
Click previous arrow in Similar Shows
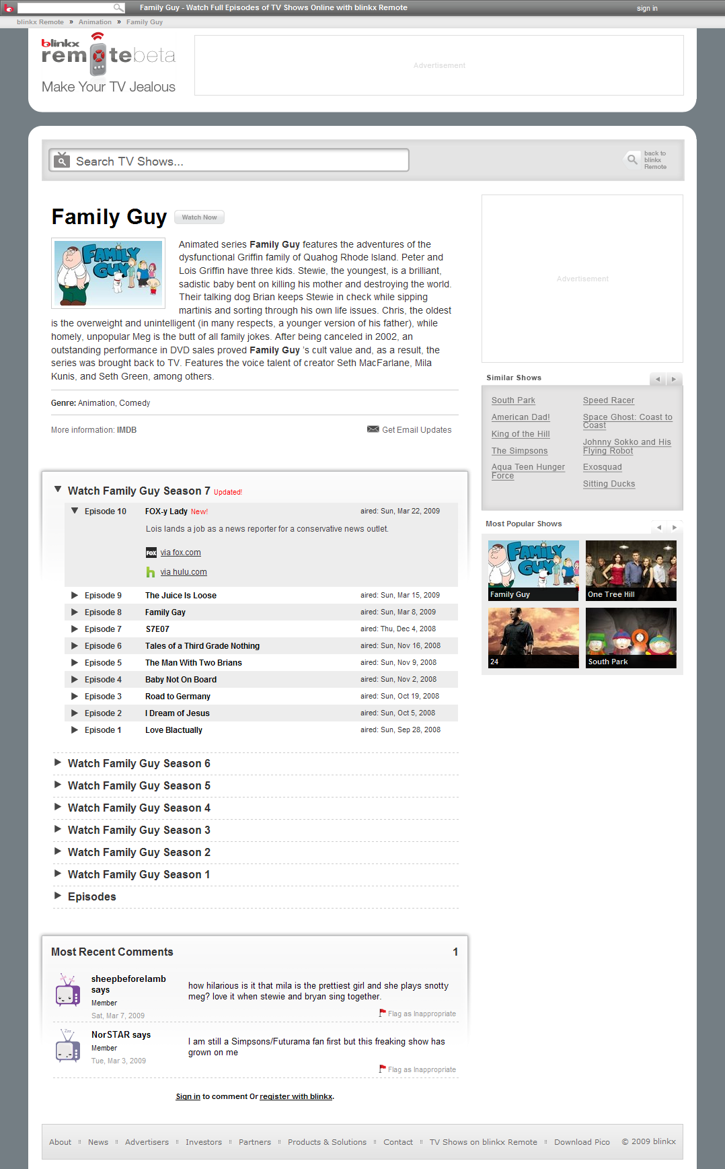click(658, 379)
